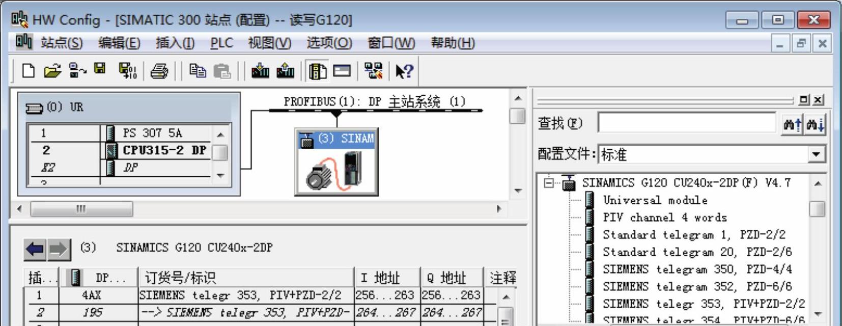Click station view horizontal scroll left arrow
This screenshot has height=326, width=842.
pos(19,208)
